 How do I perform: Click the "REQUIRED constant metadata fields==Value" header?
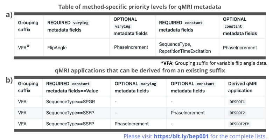72,87
